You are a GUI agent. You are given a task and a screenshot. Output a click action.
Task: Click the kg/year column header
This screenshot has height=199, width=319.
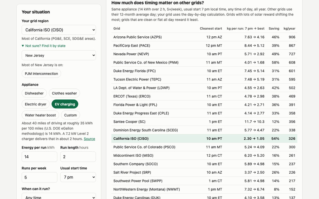pos(289,28)
